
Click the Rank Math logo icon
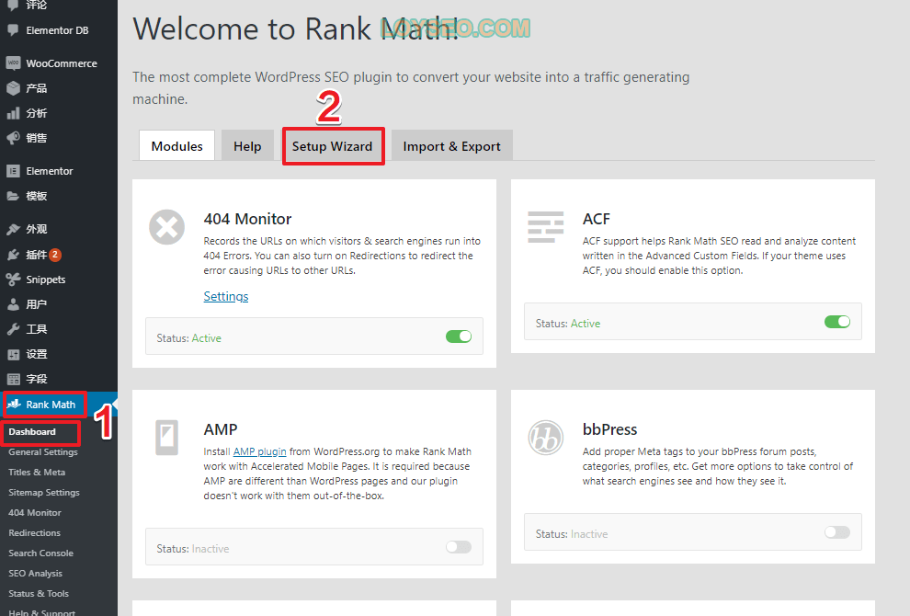[14, 405]
